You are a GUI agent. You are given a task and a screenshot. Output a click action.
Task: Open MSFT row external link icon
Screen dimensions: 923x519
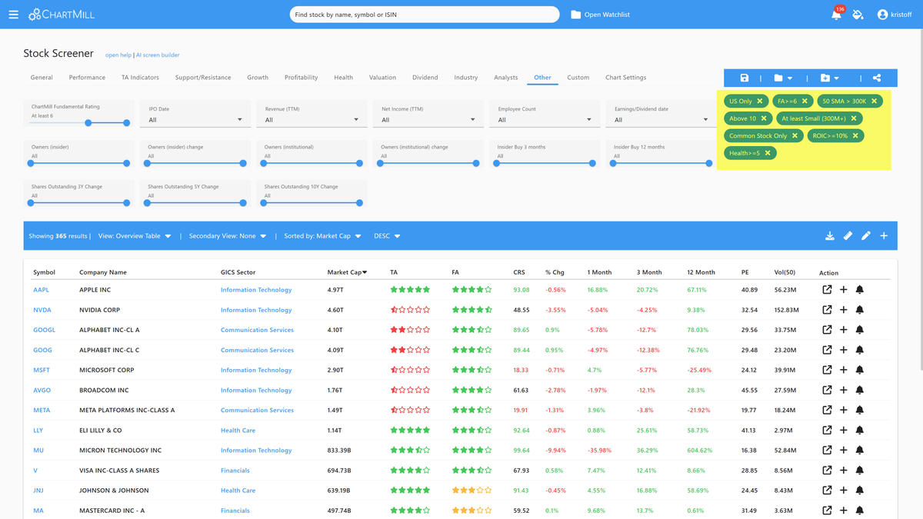827,370
